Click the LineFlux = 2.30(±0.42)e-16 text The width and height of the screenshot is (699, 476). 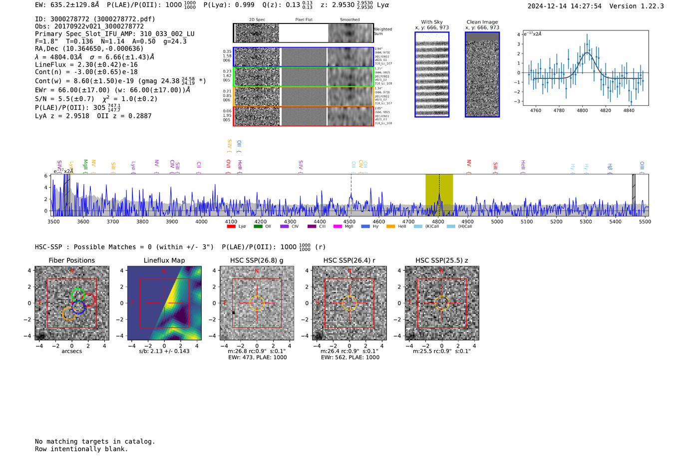pyautogui.click(x=86, y=64)
